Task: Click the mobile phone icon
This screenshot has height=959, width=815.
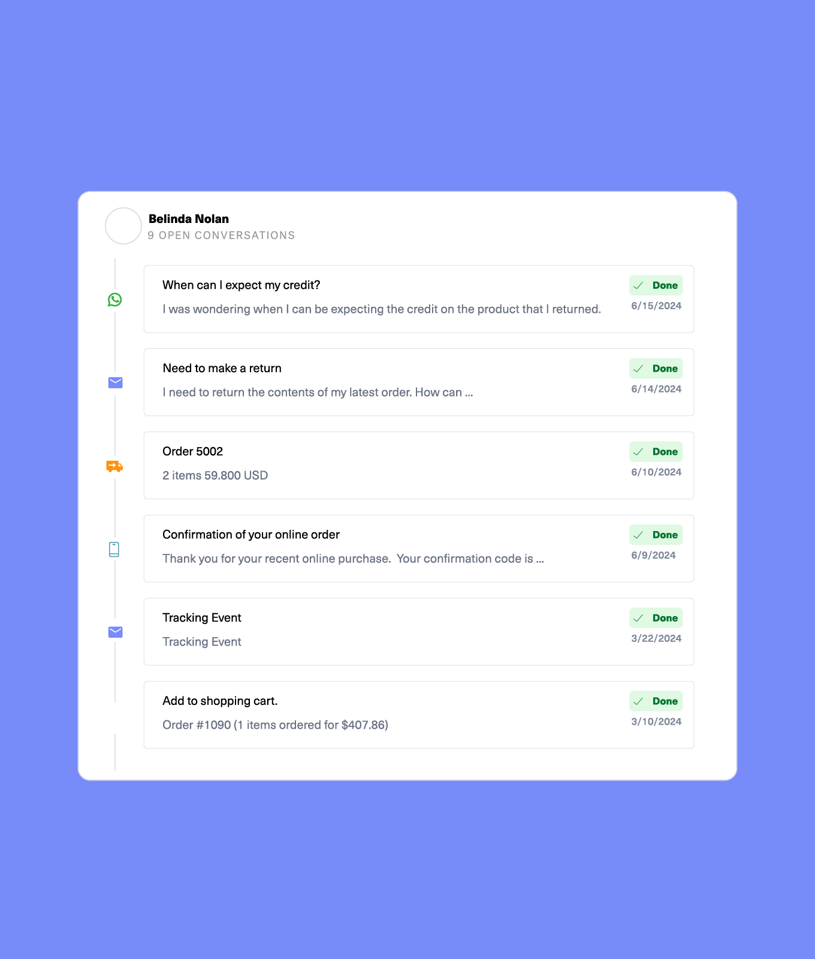Action: click(x=114, y=549)
